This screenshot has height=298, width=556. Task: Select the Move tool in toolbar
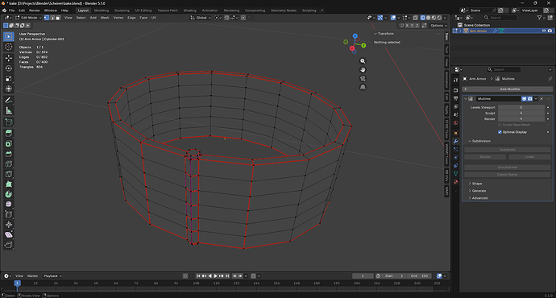[9, 58]
